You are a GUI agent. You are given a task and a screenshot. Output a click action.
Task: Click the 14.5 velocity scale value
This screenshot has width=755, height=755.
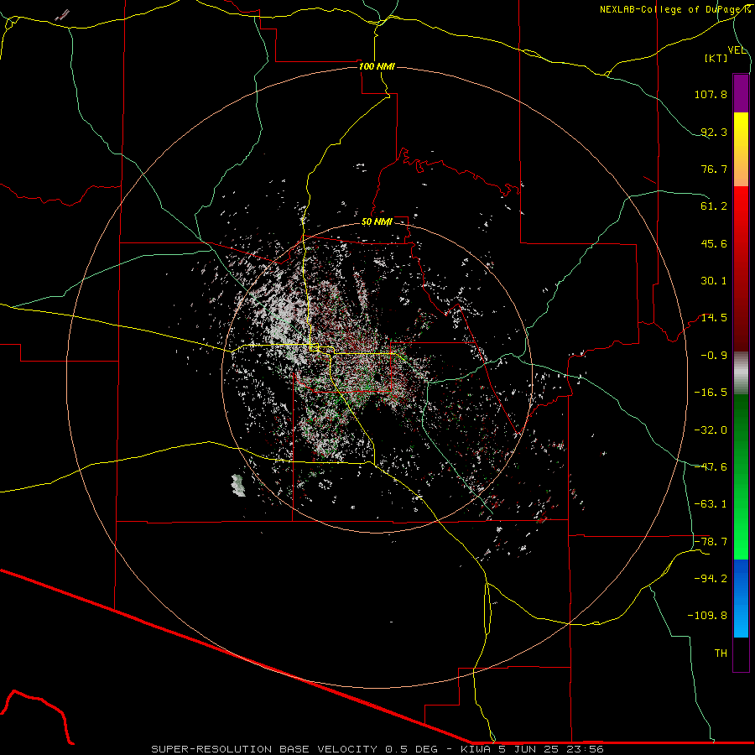pos(714,318)
